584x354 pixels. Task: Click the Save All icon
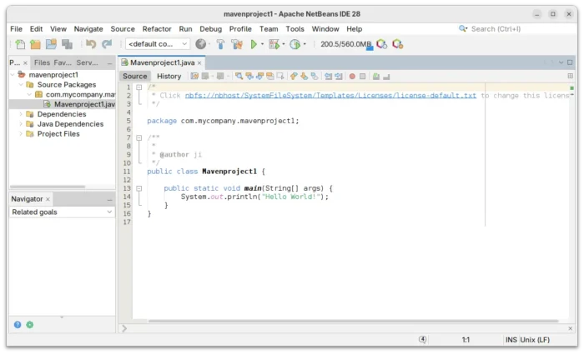pyautogui.click(x=67, y=44)
